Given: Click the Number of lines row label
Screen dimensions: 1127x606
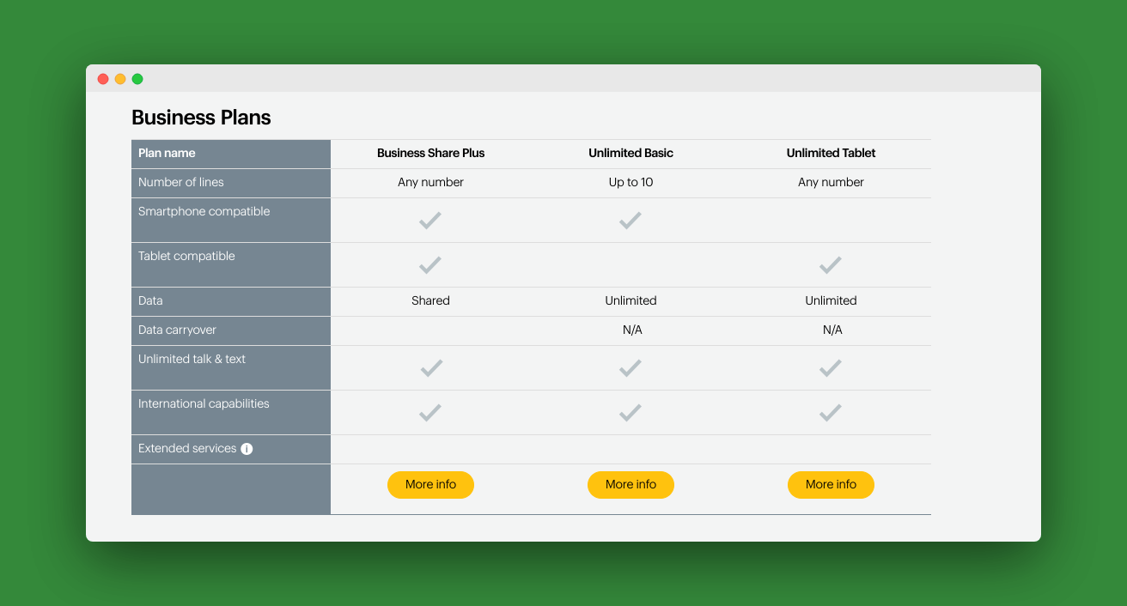Looking at the screenshot, I should 181,183.
